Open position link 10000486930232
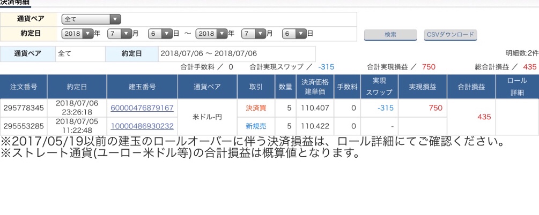 coord(142,126)
